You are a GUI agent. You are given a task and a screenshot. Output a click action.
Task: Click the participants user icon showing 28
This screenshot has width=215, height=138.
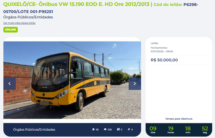pos(93,129)
